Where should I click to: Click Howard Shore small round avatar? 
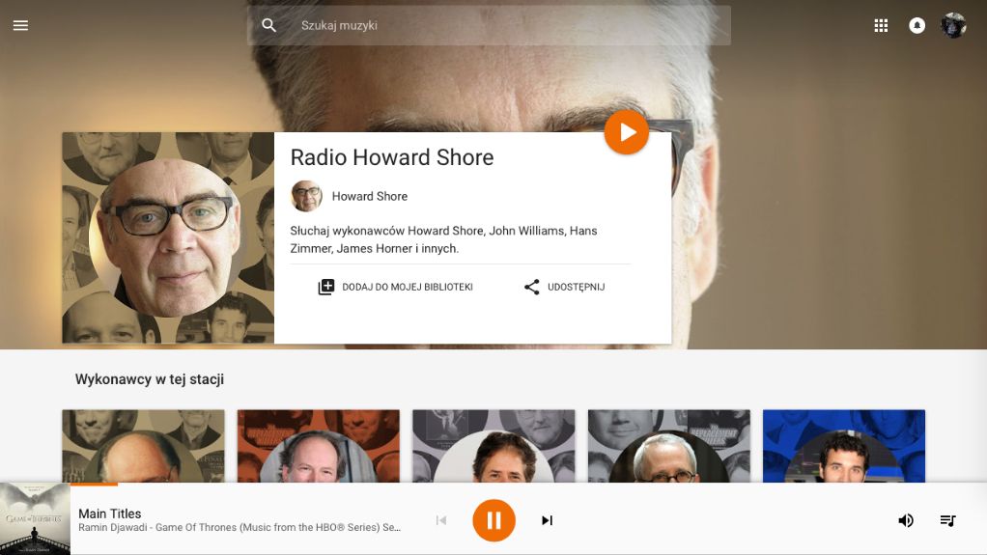click(306, 196)
